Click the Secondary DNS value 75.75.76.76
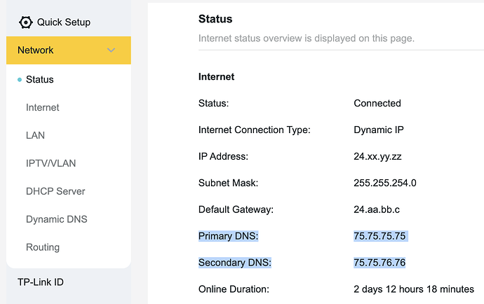The height and width of the screenshot is (304, 484). 380,263
